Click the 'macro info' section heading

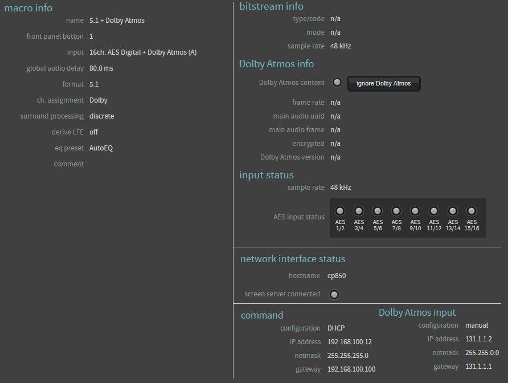pos(28,8)
